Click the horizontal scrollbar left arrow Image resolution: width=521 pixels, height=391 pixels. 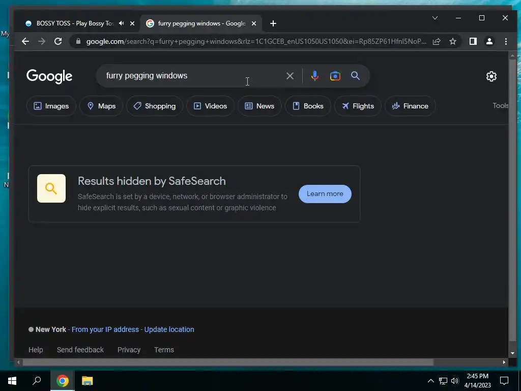tap(19, 362)
